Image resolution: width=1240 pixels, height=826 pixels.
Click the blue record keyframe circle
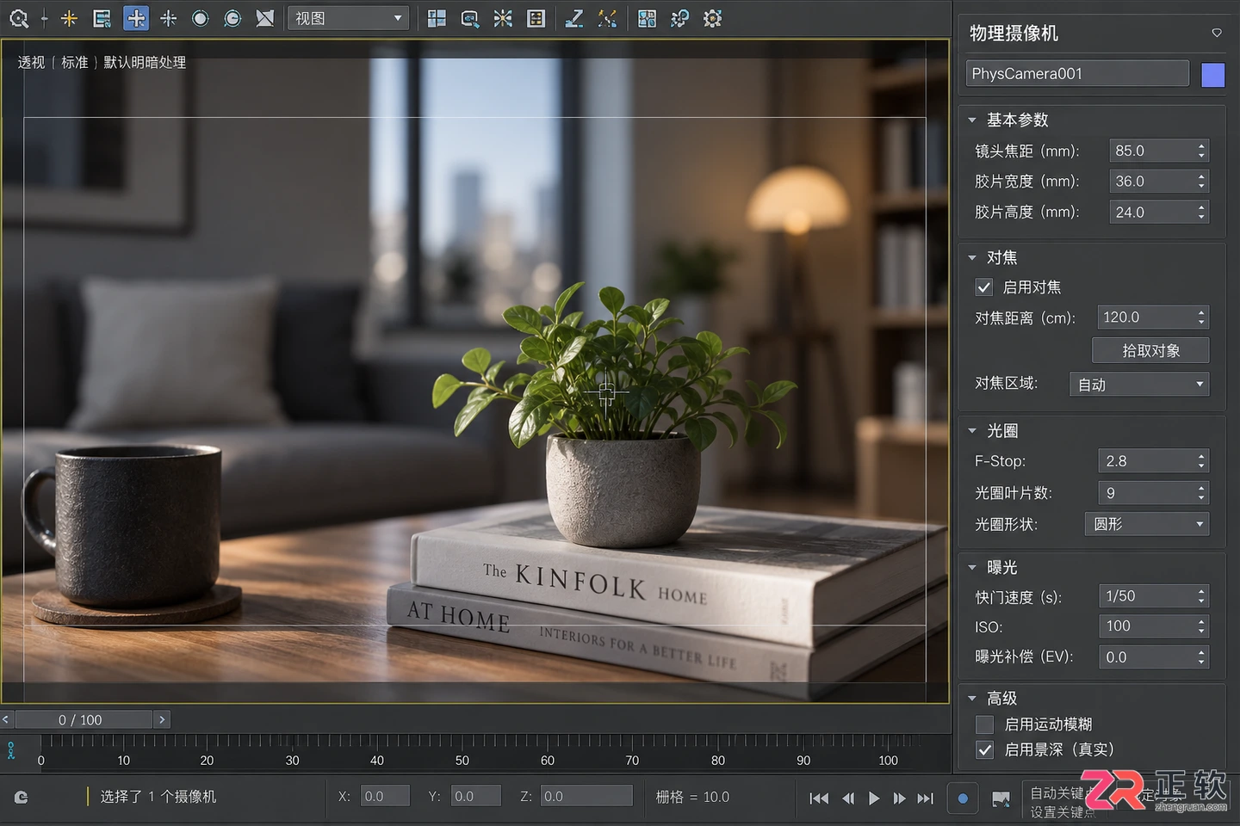(x=963, y=798)
